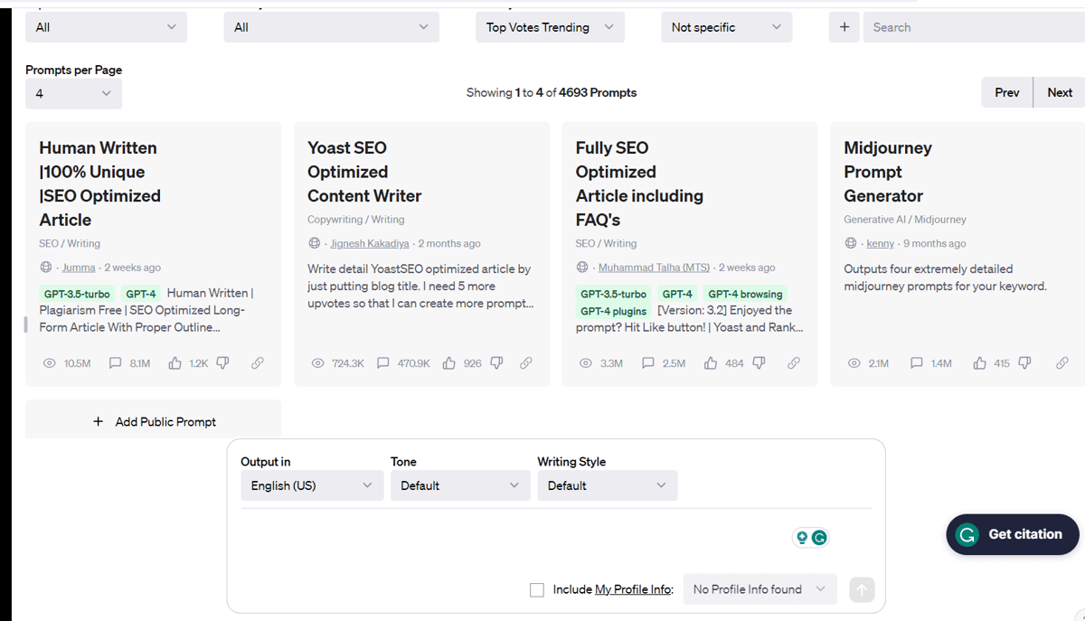Expand the Top Votes Trending sort dropdown

(x=550, y=27)
